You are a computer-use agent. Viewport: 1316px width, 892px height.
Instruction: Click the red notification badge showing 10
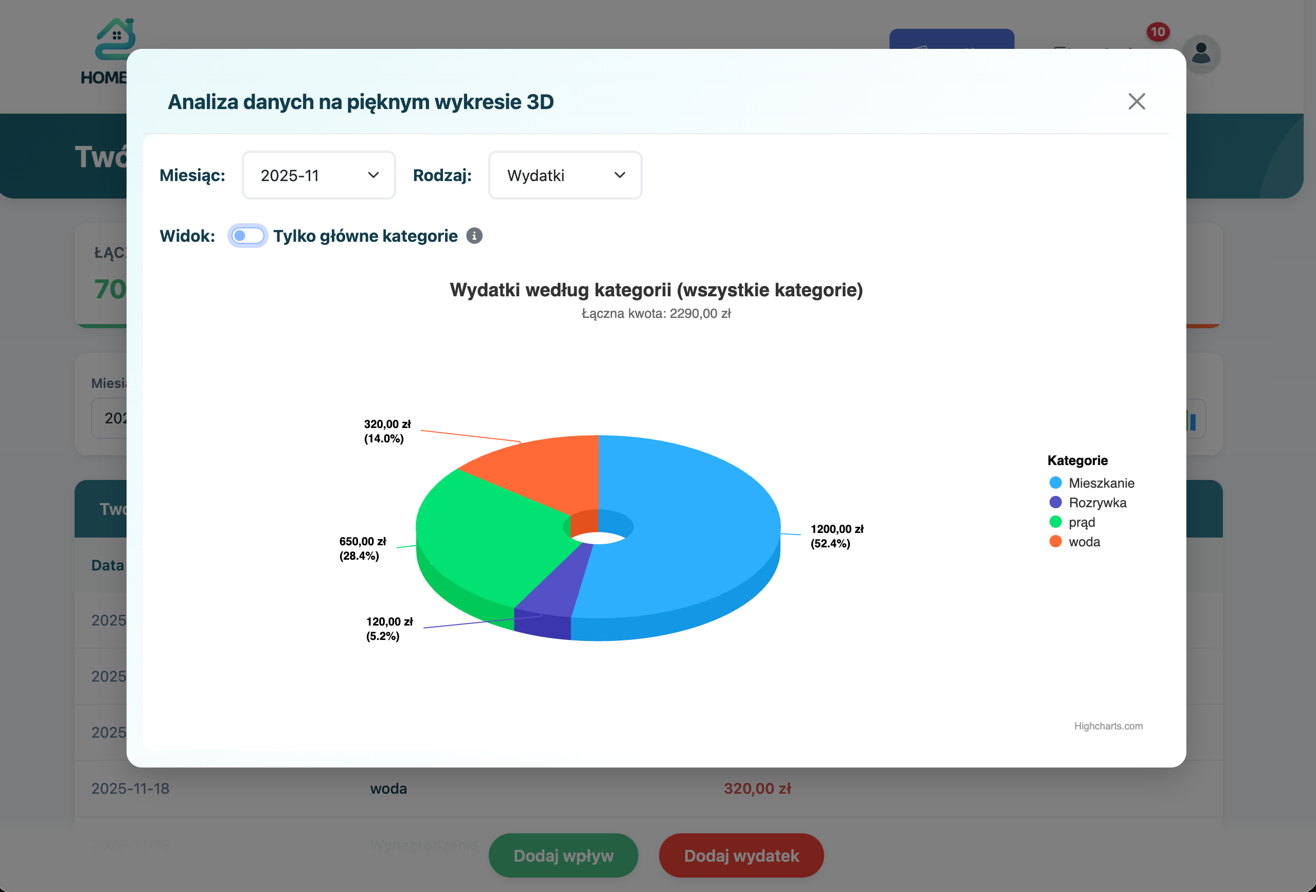point(1158,32)
